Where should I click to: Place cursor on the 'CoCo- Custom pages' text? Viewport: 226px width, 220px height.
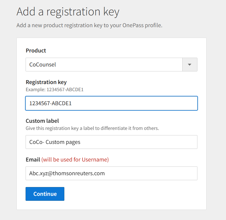[x=55, y=142]
